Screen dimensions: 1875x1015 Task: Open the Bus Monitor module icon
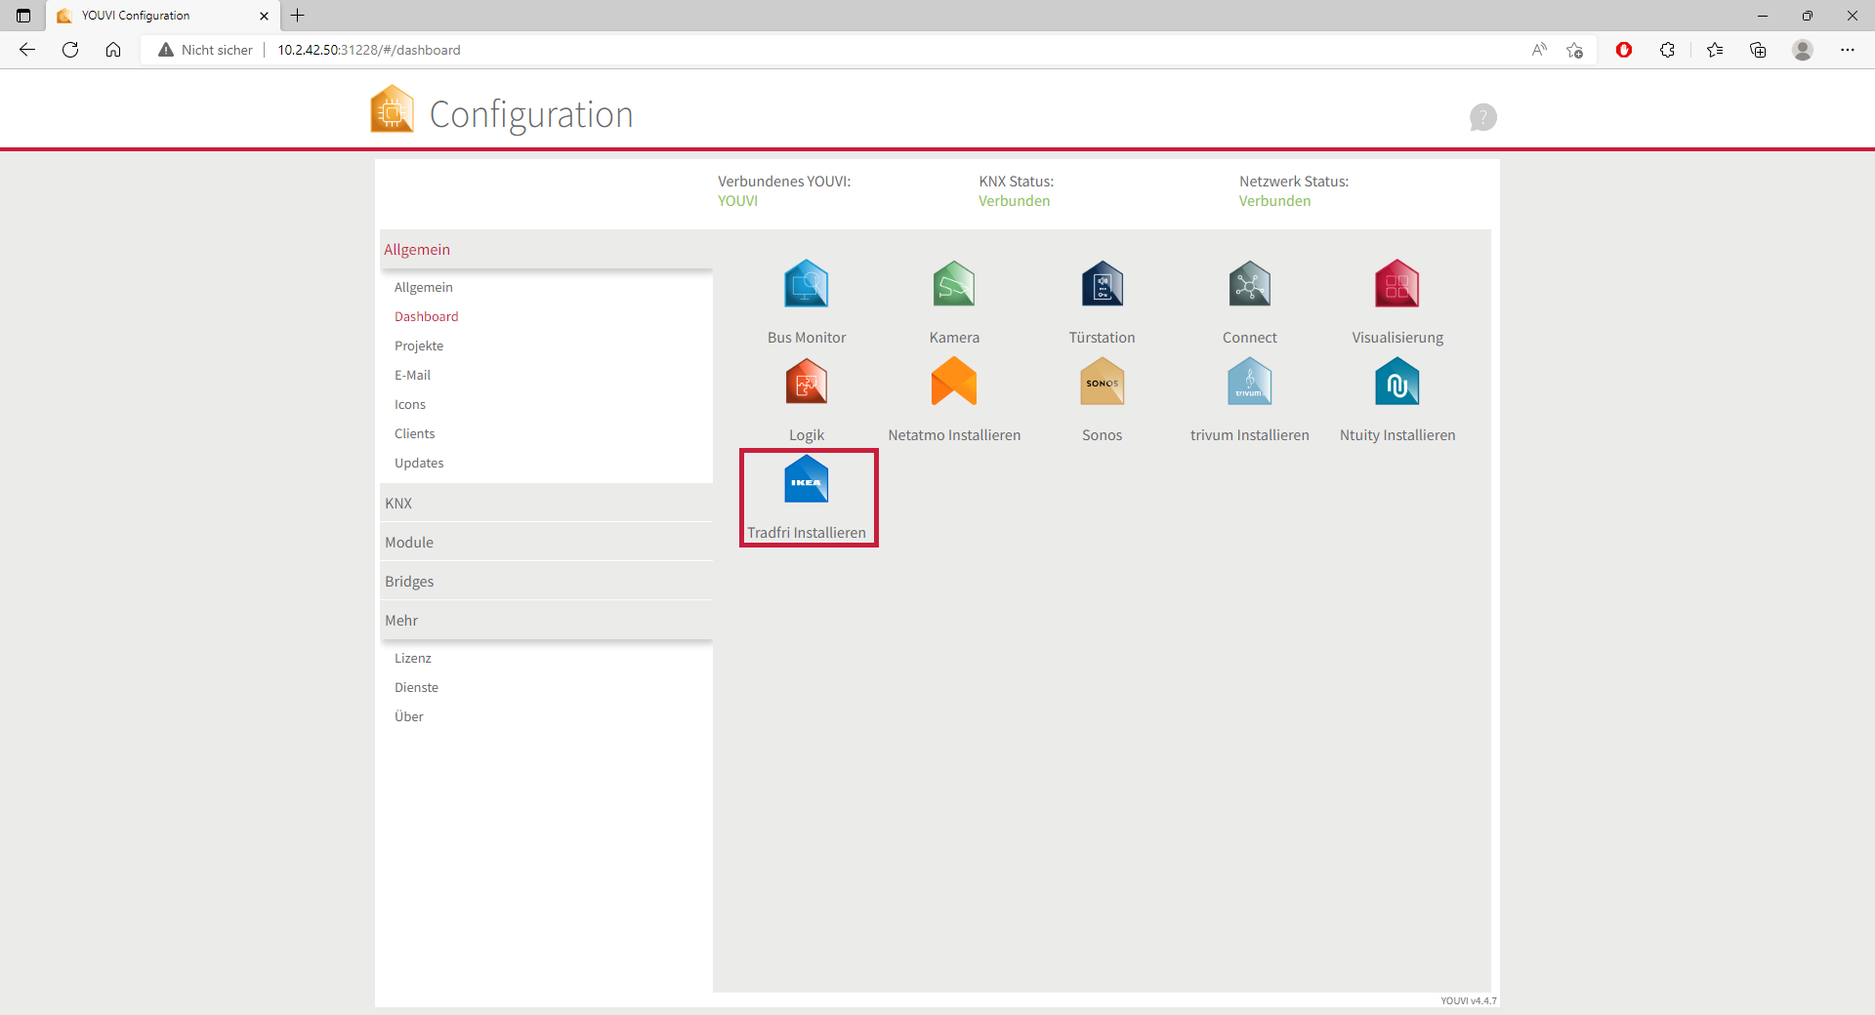pos(806,284)
